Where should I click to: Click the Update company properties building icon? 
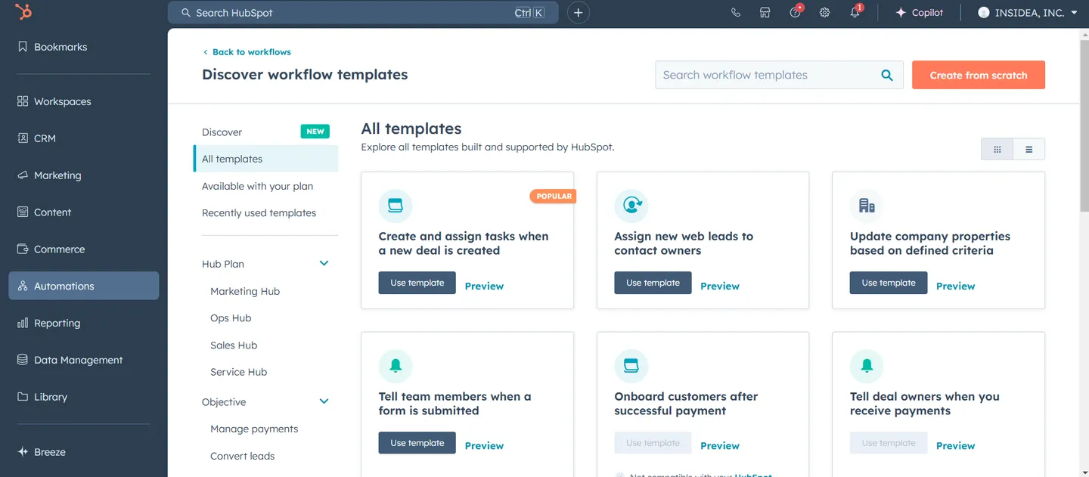867,206
